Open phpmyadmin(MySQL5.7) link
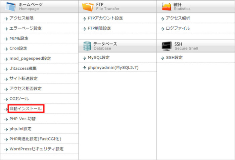 (x=113, y=68)
